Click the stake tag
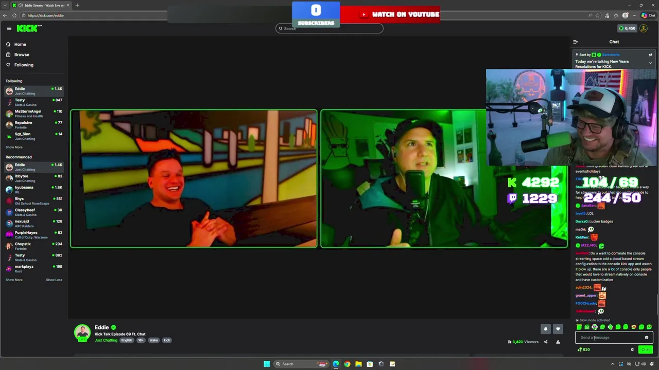Viewport: 659px width, 370px height. coord(154,340)
